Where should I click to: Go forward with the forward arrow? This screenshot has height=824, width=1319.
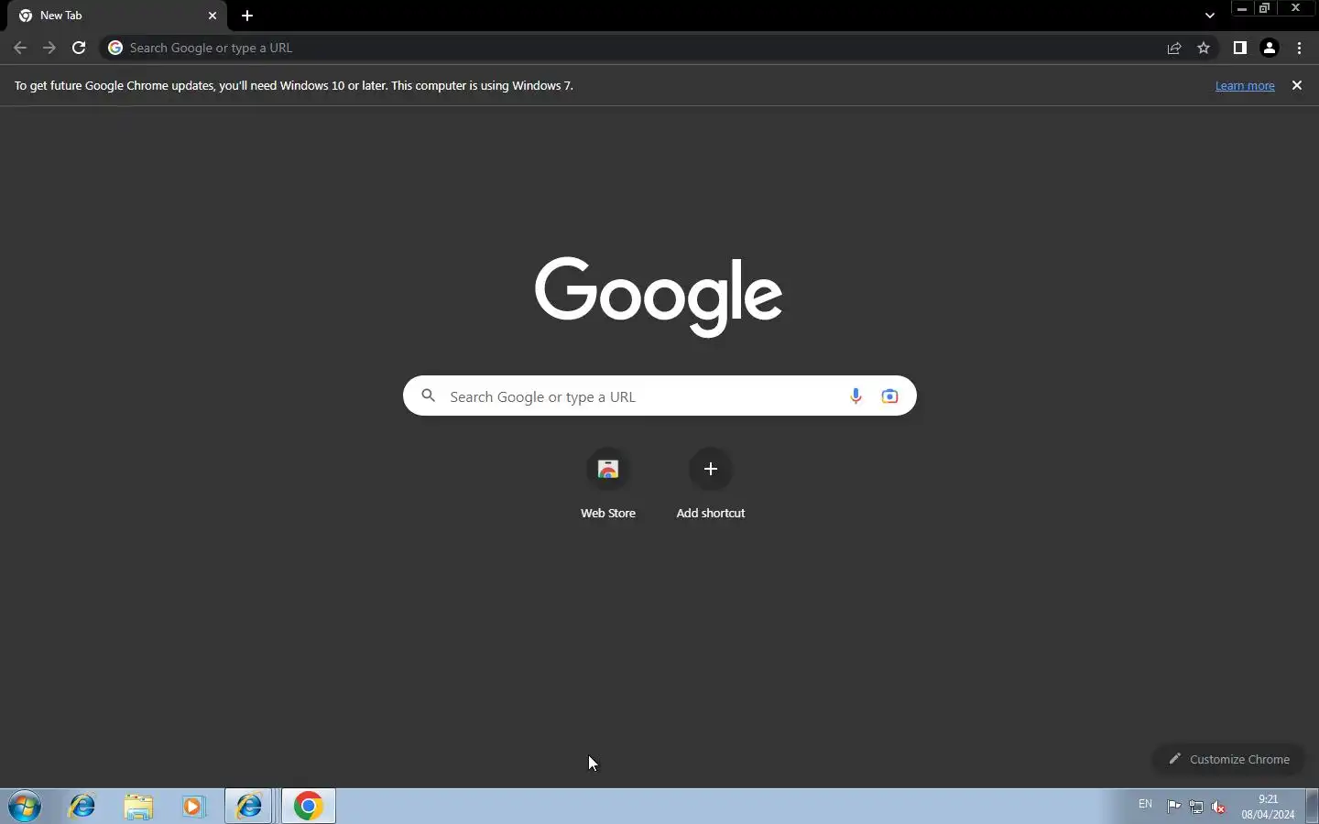(x=49, y=48)
